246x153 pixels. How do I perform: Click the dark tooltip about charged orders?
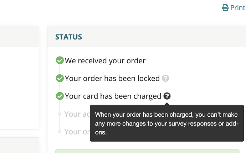tap(167, 123)
